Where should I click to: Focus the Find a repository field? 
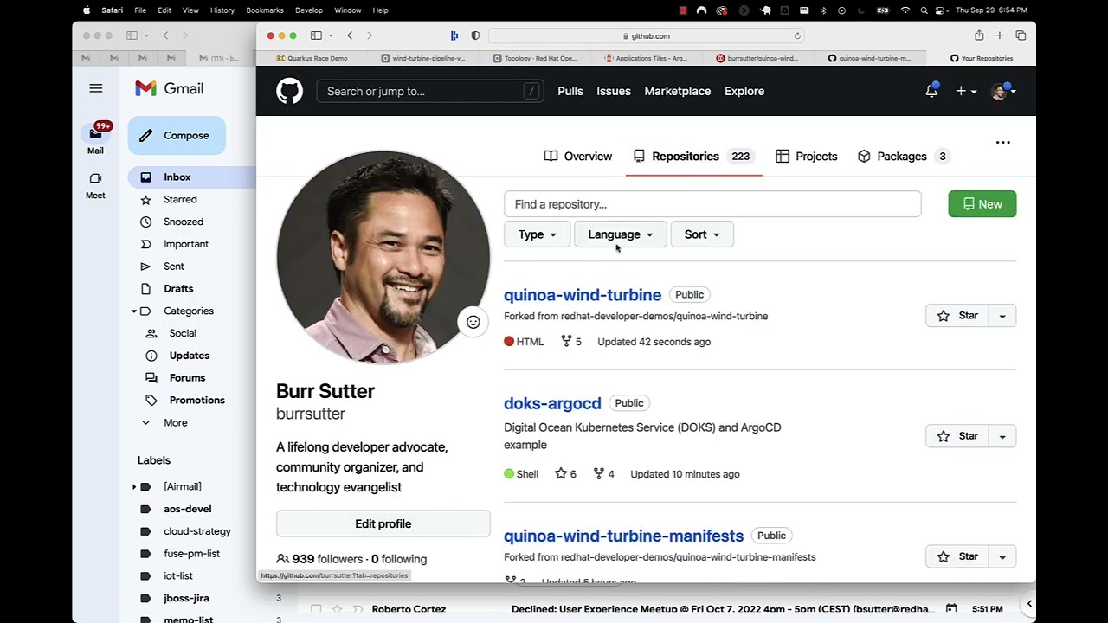coord(712,204)
